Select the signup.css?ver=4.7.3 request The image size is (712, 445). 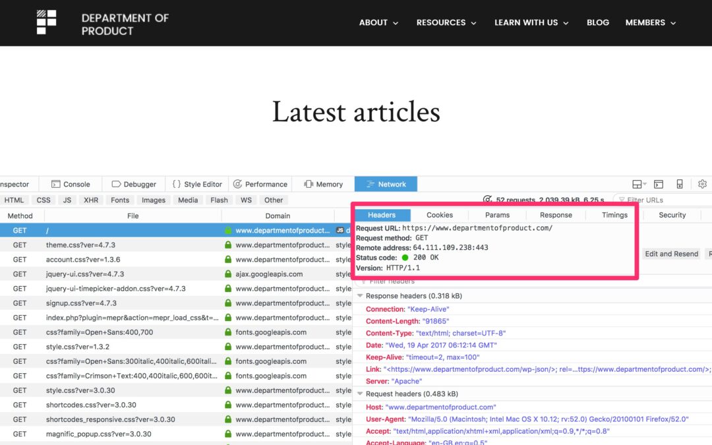[176, 303]
